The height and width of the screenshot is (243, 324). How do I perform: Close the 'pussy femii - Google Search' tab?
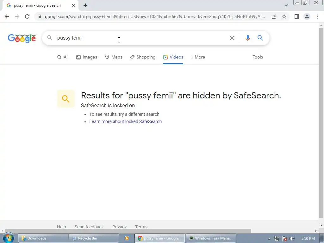pos(73,5)
